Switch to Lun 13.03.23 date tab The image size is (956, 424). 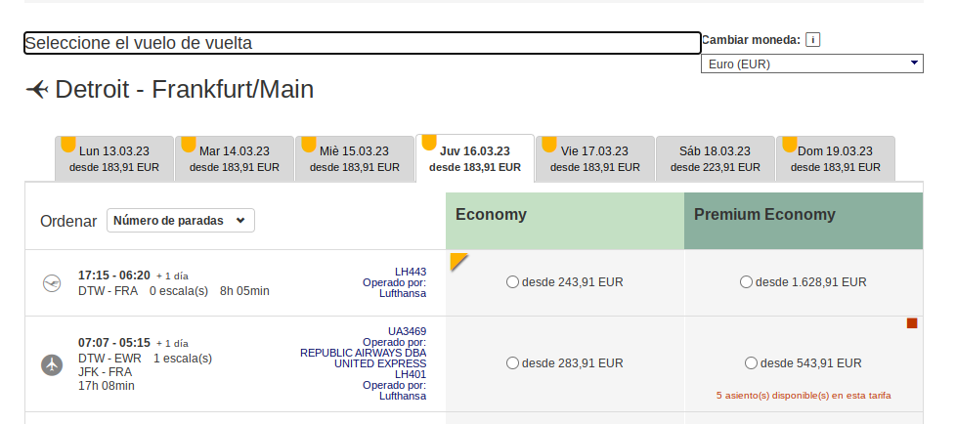pos(114,158)
